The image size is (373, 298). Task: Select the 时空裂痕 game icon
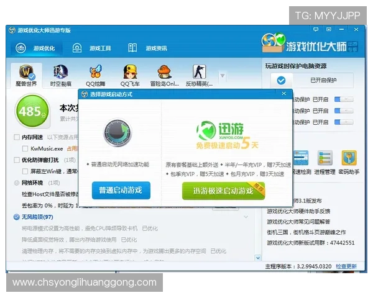tap(60, 76)
